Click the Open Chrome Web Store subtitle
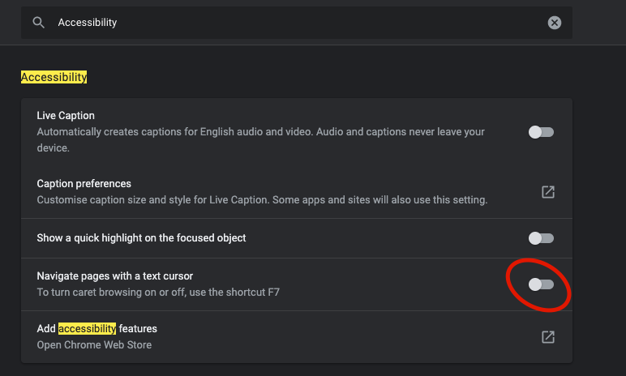The height and width of the screenshot is (376, 626). 94,344
